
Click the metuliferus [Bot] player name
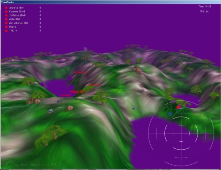[19, 23]
